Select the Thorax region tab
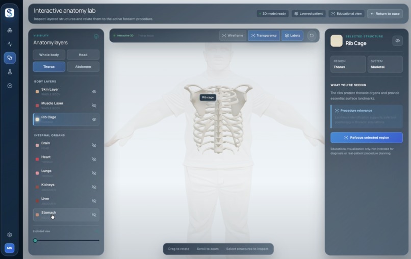 click(x=49, y=67)
